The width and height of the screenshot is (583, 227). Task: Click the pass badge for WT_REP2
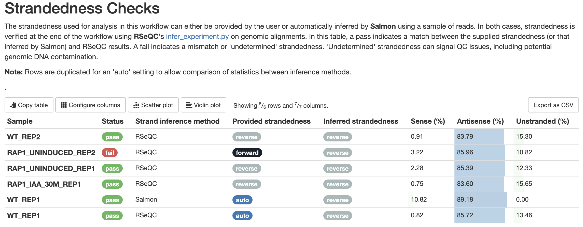coord(112,137)
